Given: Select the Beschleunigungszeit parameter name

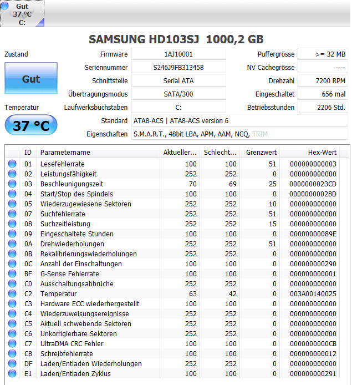Looking at the screenshot, I should [x=72, y=184].
